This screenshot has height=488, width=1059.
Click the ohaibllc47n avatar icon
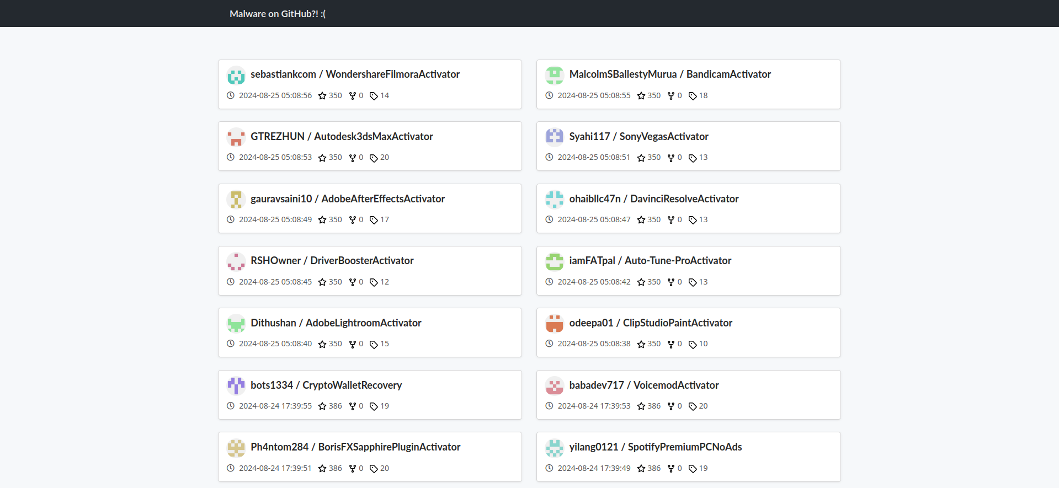coord(555,199)
